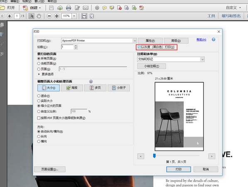Viewport: 248px width, 187px height.
Task: Click the highlight text icon
Action: 112,7
